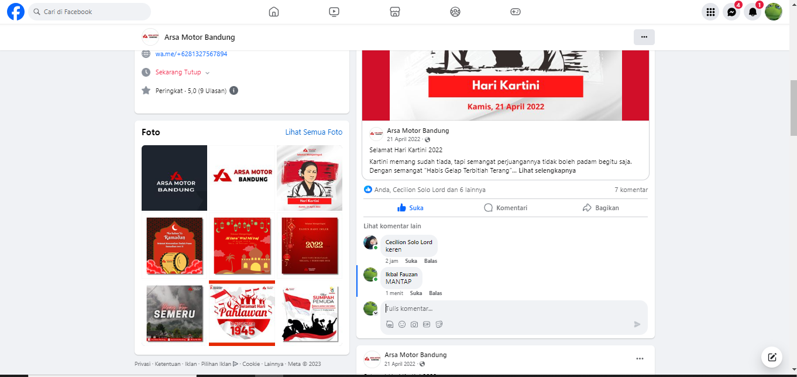Open the Hari Pahlawan 1945 photo thumbnail

[x=242, y=313]
